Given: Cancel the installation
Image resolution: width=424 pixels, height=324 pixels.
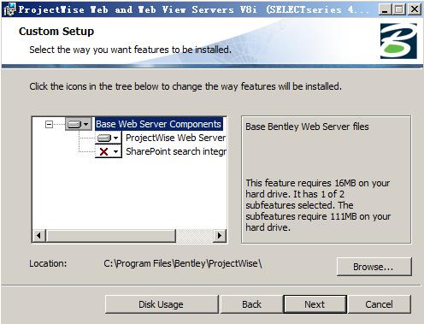Looking at the screenshot, I should 379,304.
